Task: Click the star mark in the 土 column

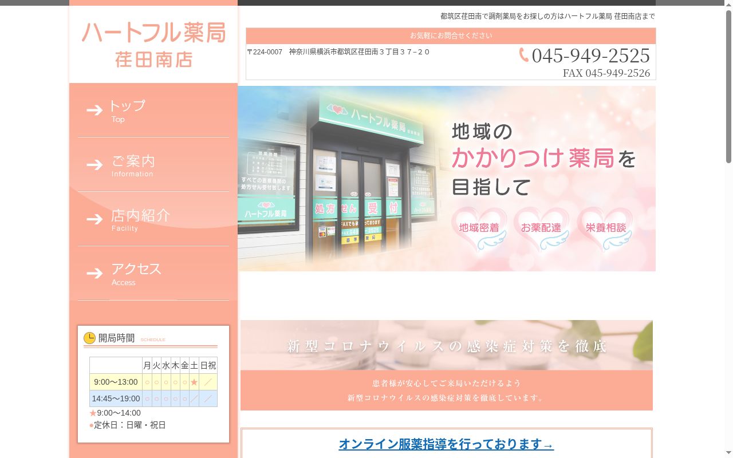Action: click(x=194, y=382)
